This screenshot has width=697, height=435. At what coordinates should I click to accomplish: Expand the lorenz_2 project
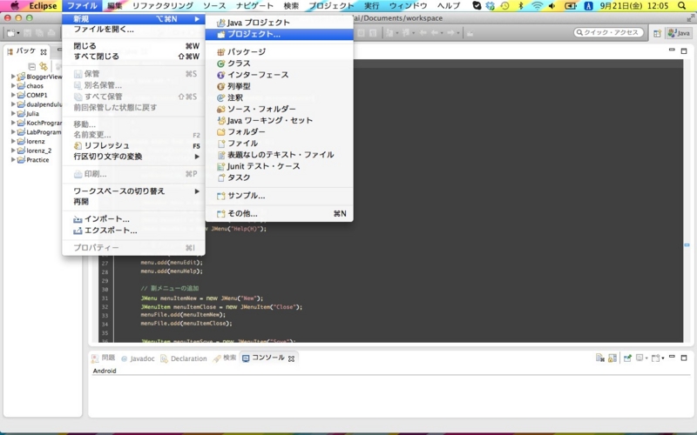coord(13,151)
